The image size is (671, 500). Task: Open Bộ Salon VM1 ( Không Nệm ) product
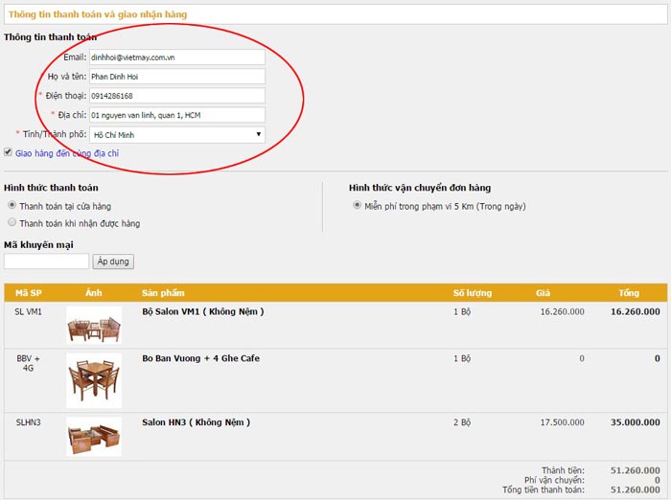point(203,312)
